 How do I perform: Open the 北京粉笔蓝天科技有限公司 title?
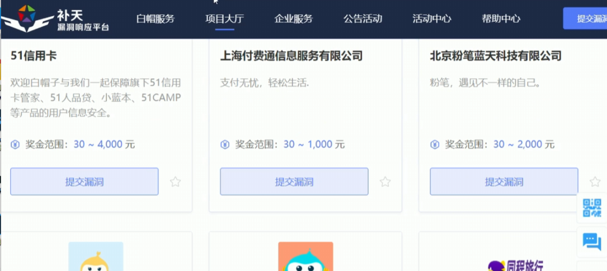click(x=496, y=56)
